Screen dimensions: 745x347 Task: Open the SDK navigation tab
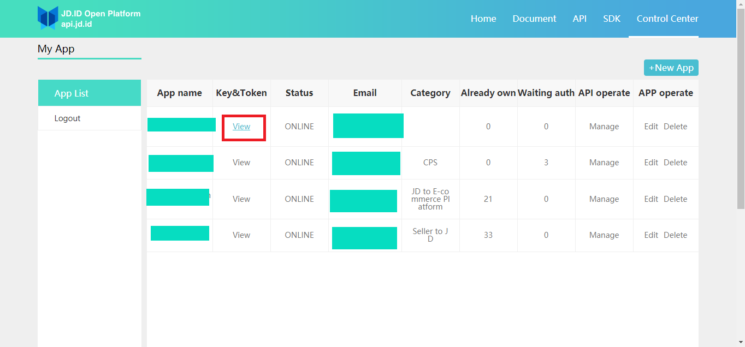tap(612, 19)
